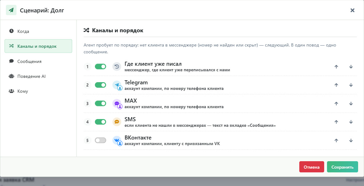Move SMS channel down
364x186 pixels.
pyautogui.click(x=351, y=122)
